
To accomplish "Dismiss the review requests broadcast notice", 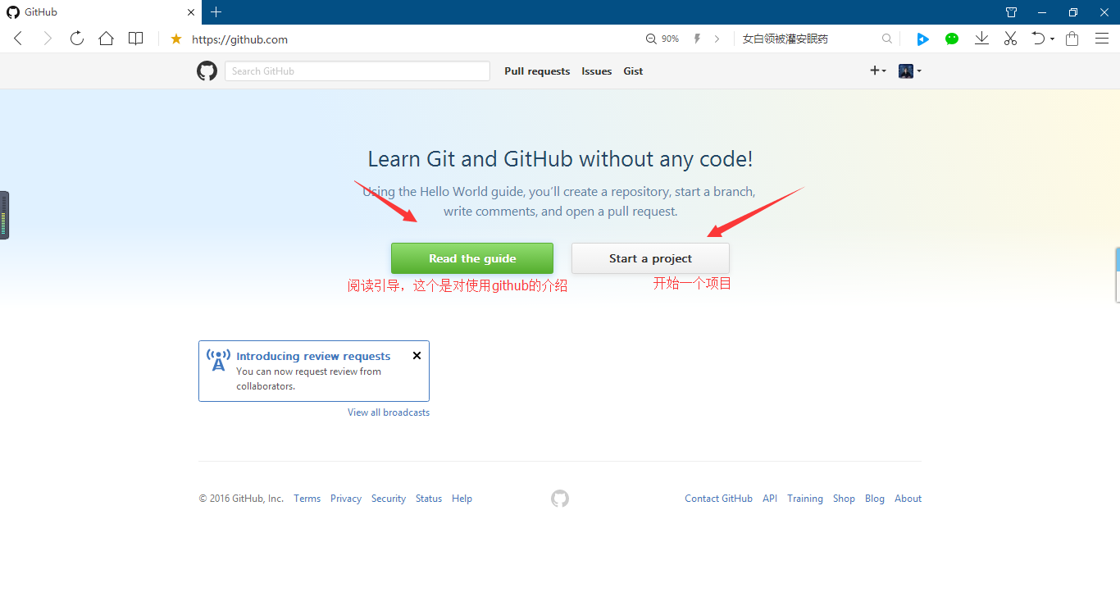I will [x=417, y=356].
